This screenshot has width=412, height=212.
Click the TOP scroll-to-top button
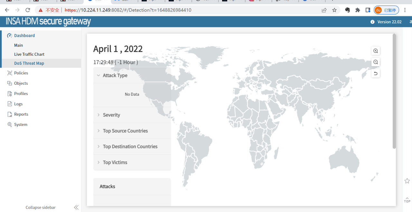407,200
